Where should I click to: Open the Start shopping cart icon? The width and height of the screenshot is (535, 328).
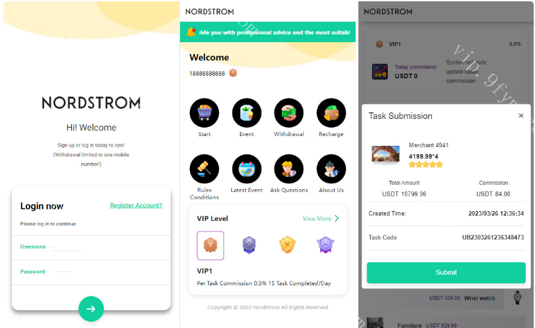pyautogui.click(x=204, y=113)
